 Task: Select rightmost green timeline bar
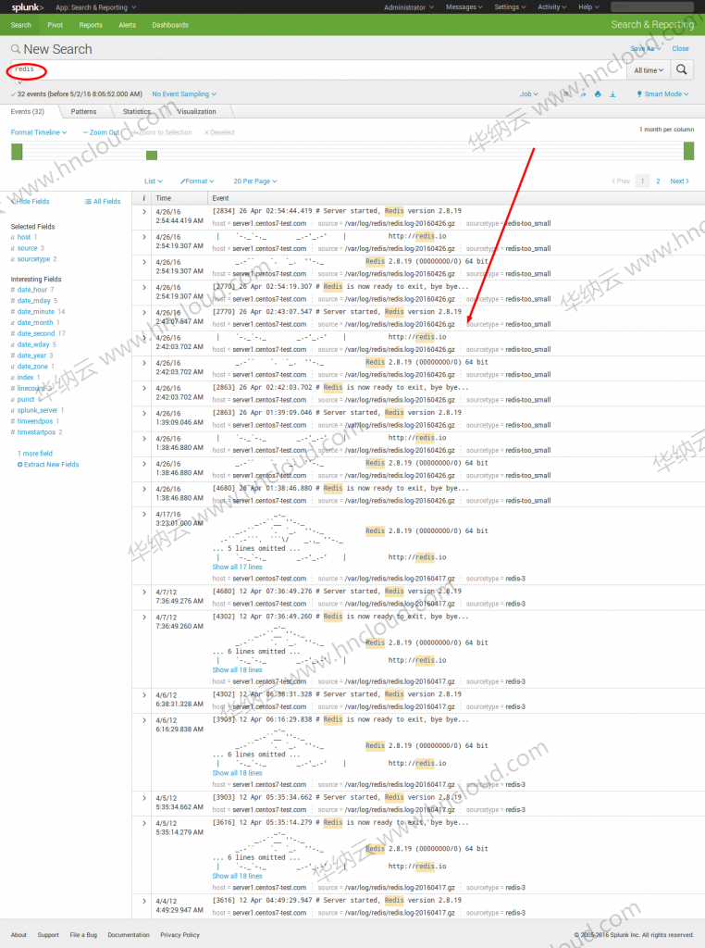pyautogui.click(x=688, y=151)
